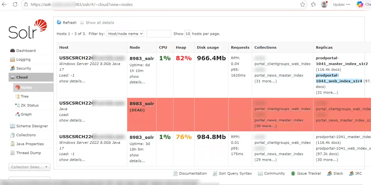371x185 pixels.
Task: Enable the Show all details checkbox
Action: (x=82, y=23)
